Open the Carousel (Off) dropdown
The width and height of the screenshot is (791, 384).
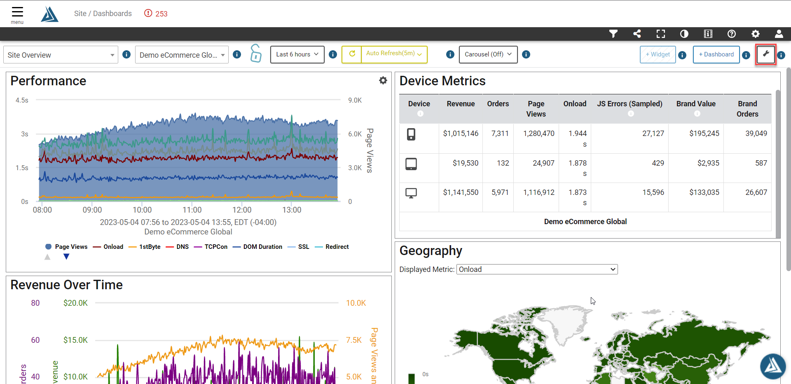488,54
